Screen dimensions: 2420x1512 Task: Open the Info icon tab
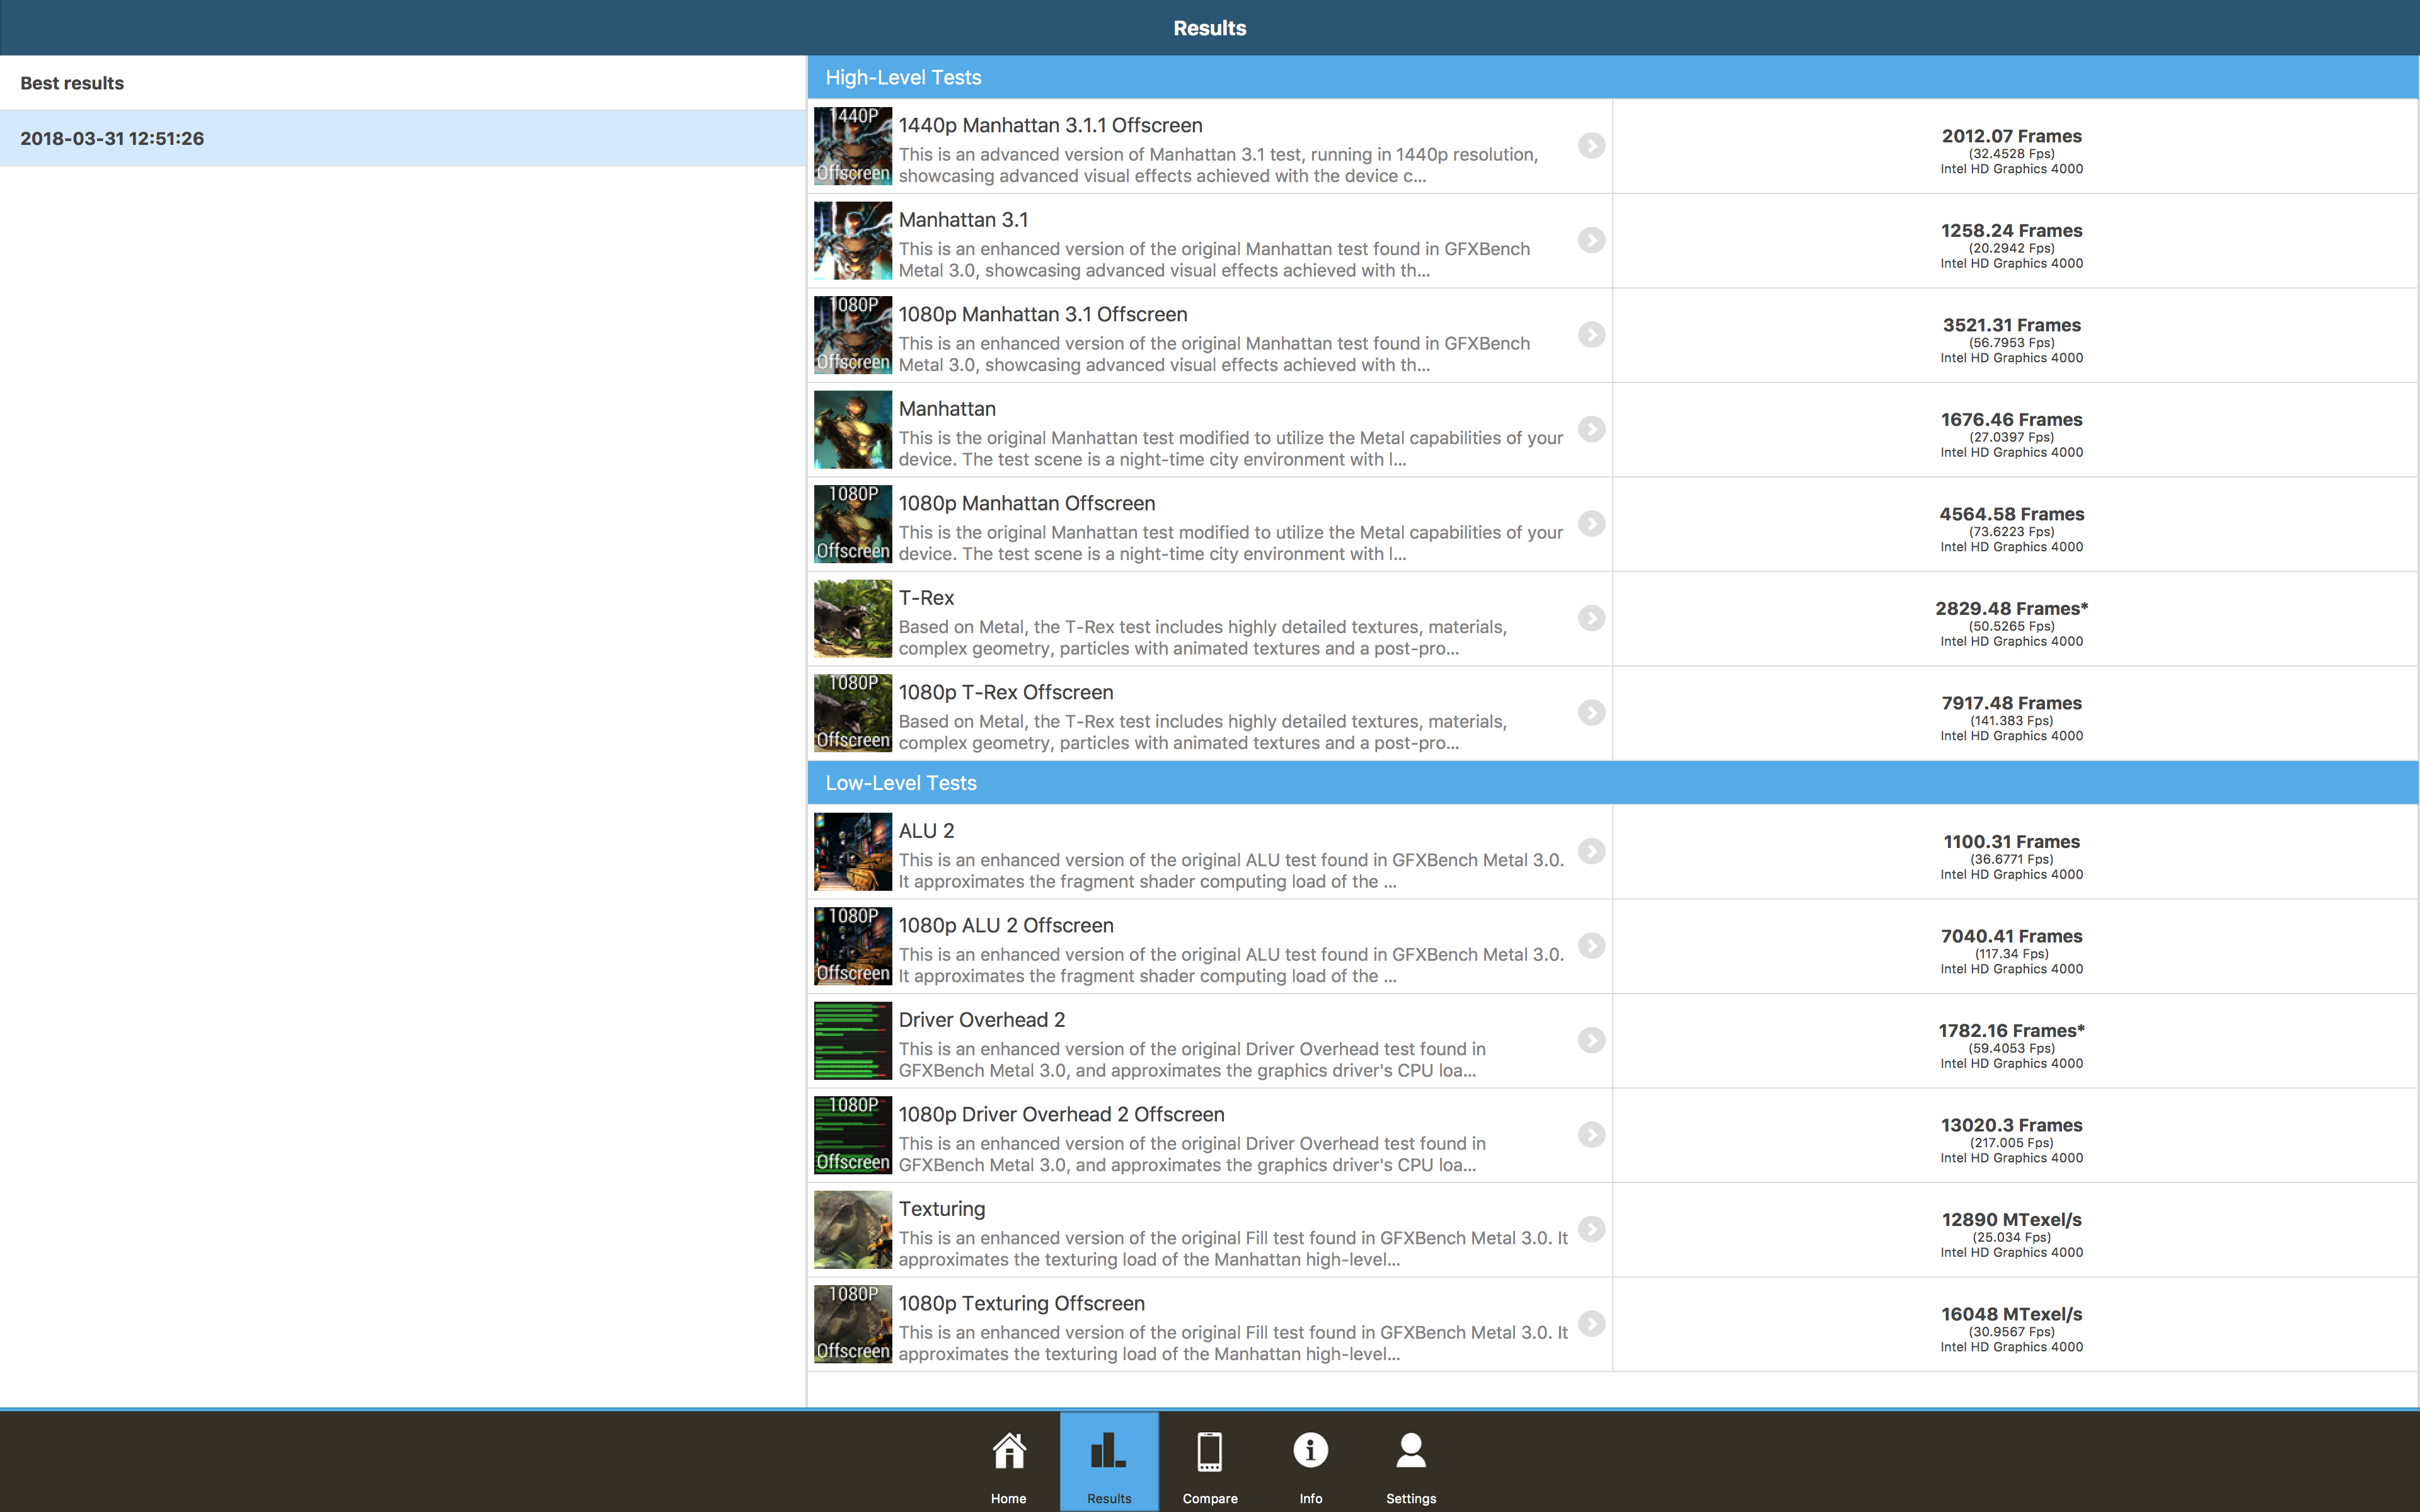click(1310, 1461)
